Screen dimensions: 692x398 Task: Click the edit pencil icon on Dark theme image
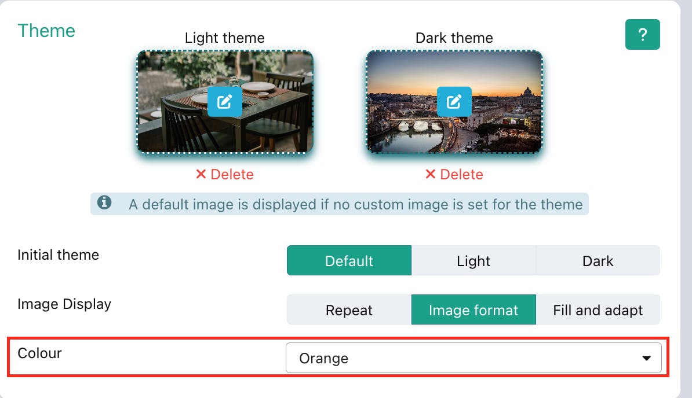pyautogui.click(x=454, y=102)
